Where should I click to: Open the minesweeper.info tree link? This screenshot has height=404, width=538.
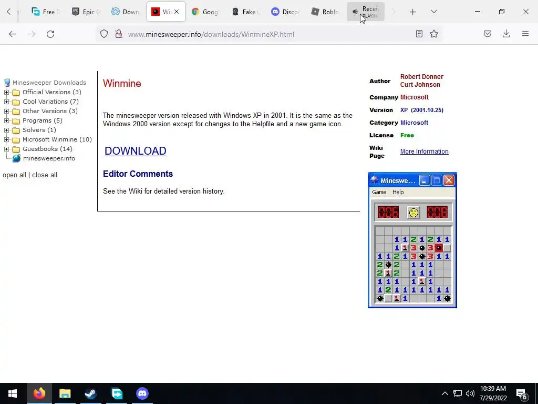tap(49, 158)
